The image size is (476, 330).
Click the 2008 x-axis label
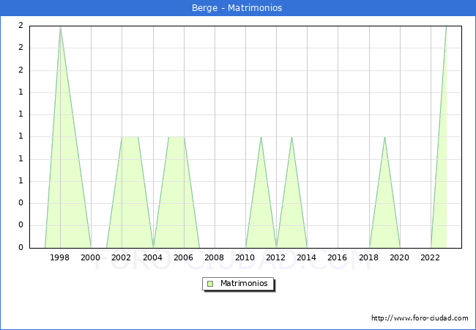coord(215,257)
